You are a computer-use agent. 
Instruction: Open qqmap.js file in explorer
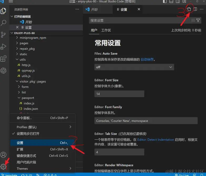26,71
